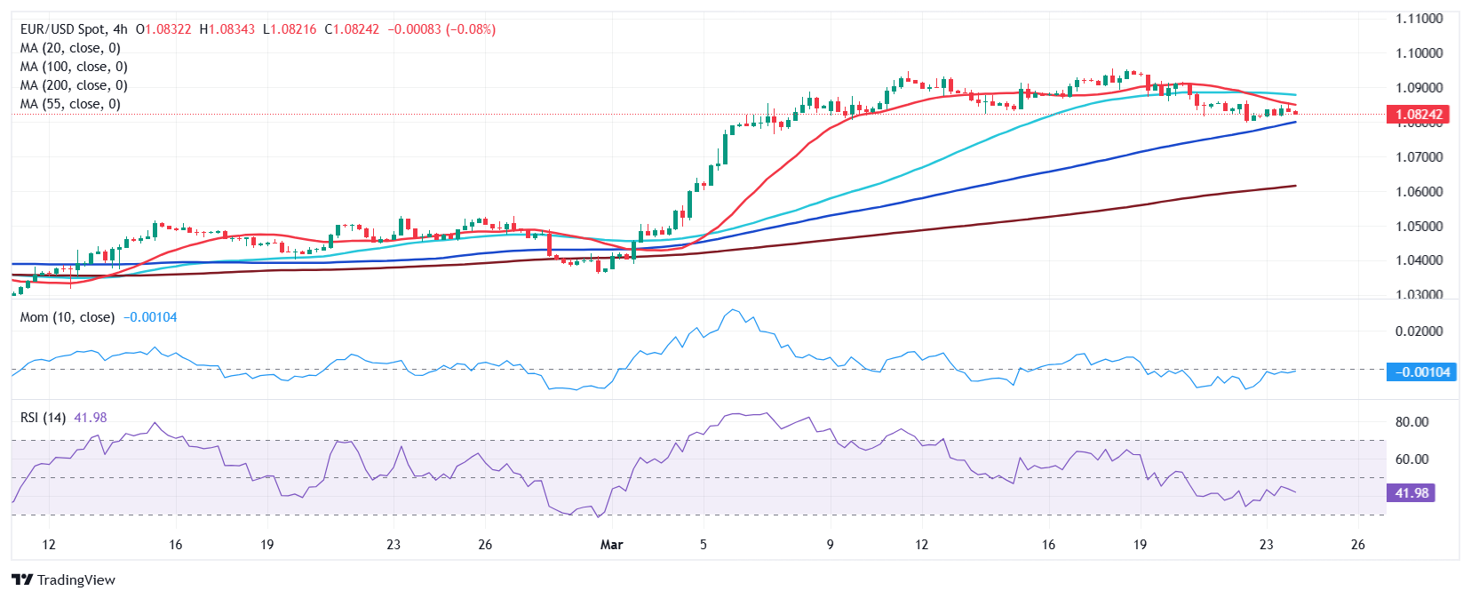This screenshot has height=599, width=1471.
Task: Click the O1.08322 open value in the header
Action: (163, 29)
